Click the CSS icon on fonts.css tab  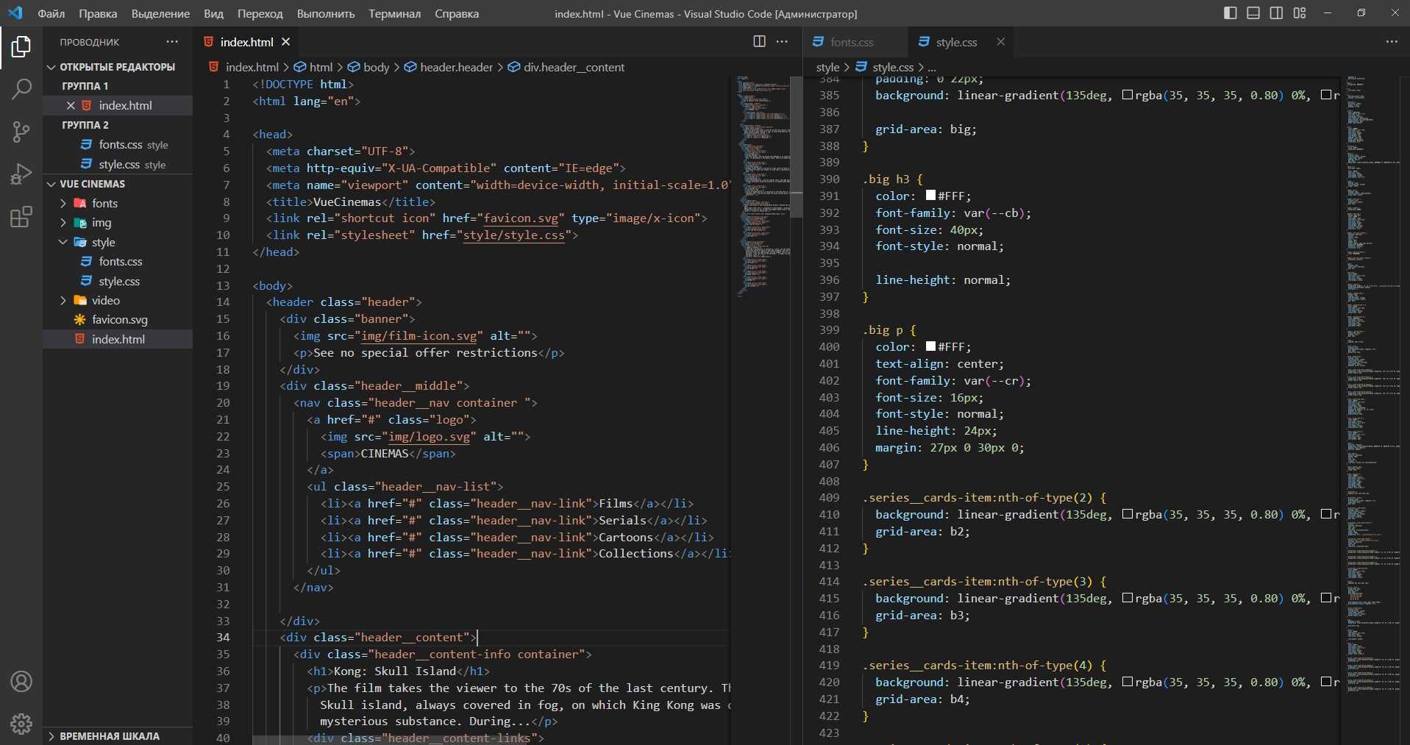point(818,42)
